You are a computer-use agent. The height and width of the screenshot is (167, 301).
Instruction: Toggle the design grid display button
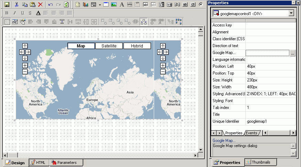coord(7,22)
